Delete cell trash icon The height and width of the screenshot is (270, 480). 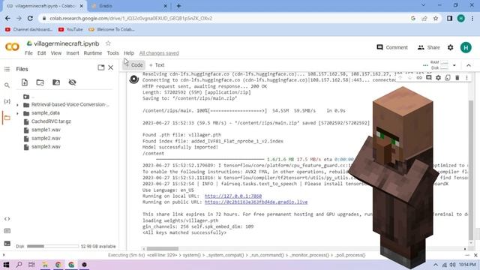pos(457,78)
